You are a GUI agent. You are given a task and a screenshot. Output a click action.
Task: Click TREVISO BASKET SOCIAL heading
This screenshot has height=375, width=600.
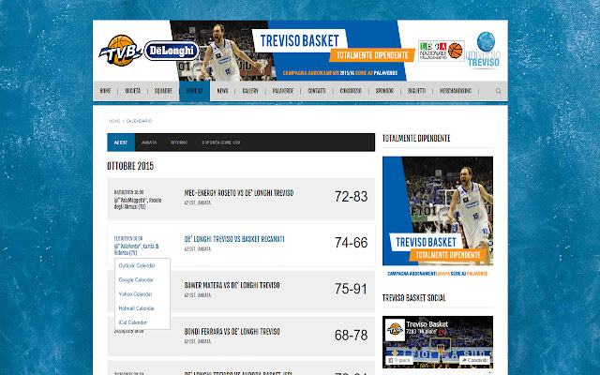pyautogui.click(x=413, y=298)
